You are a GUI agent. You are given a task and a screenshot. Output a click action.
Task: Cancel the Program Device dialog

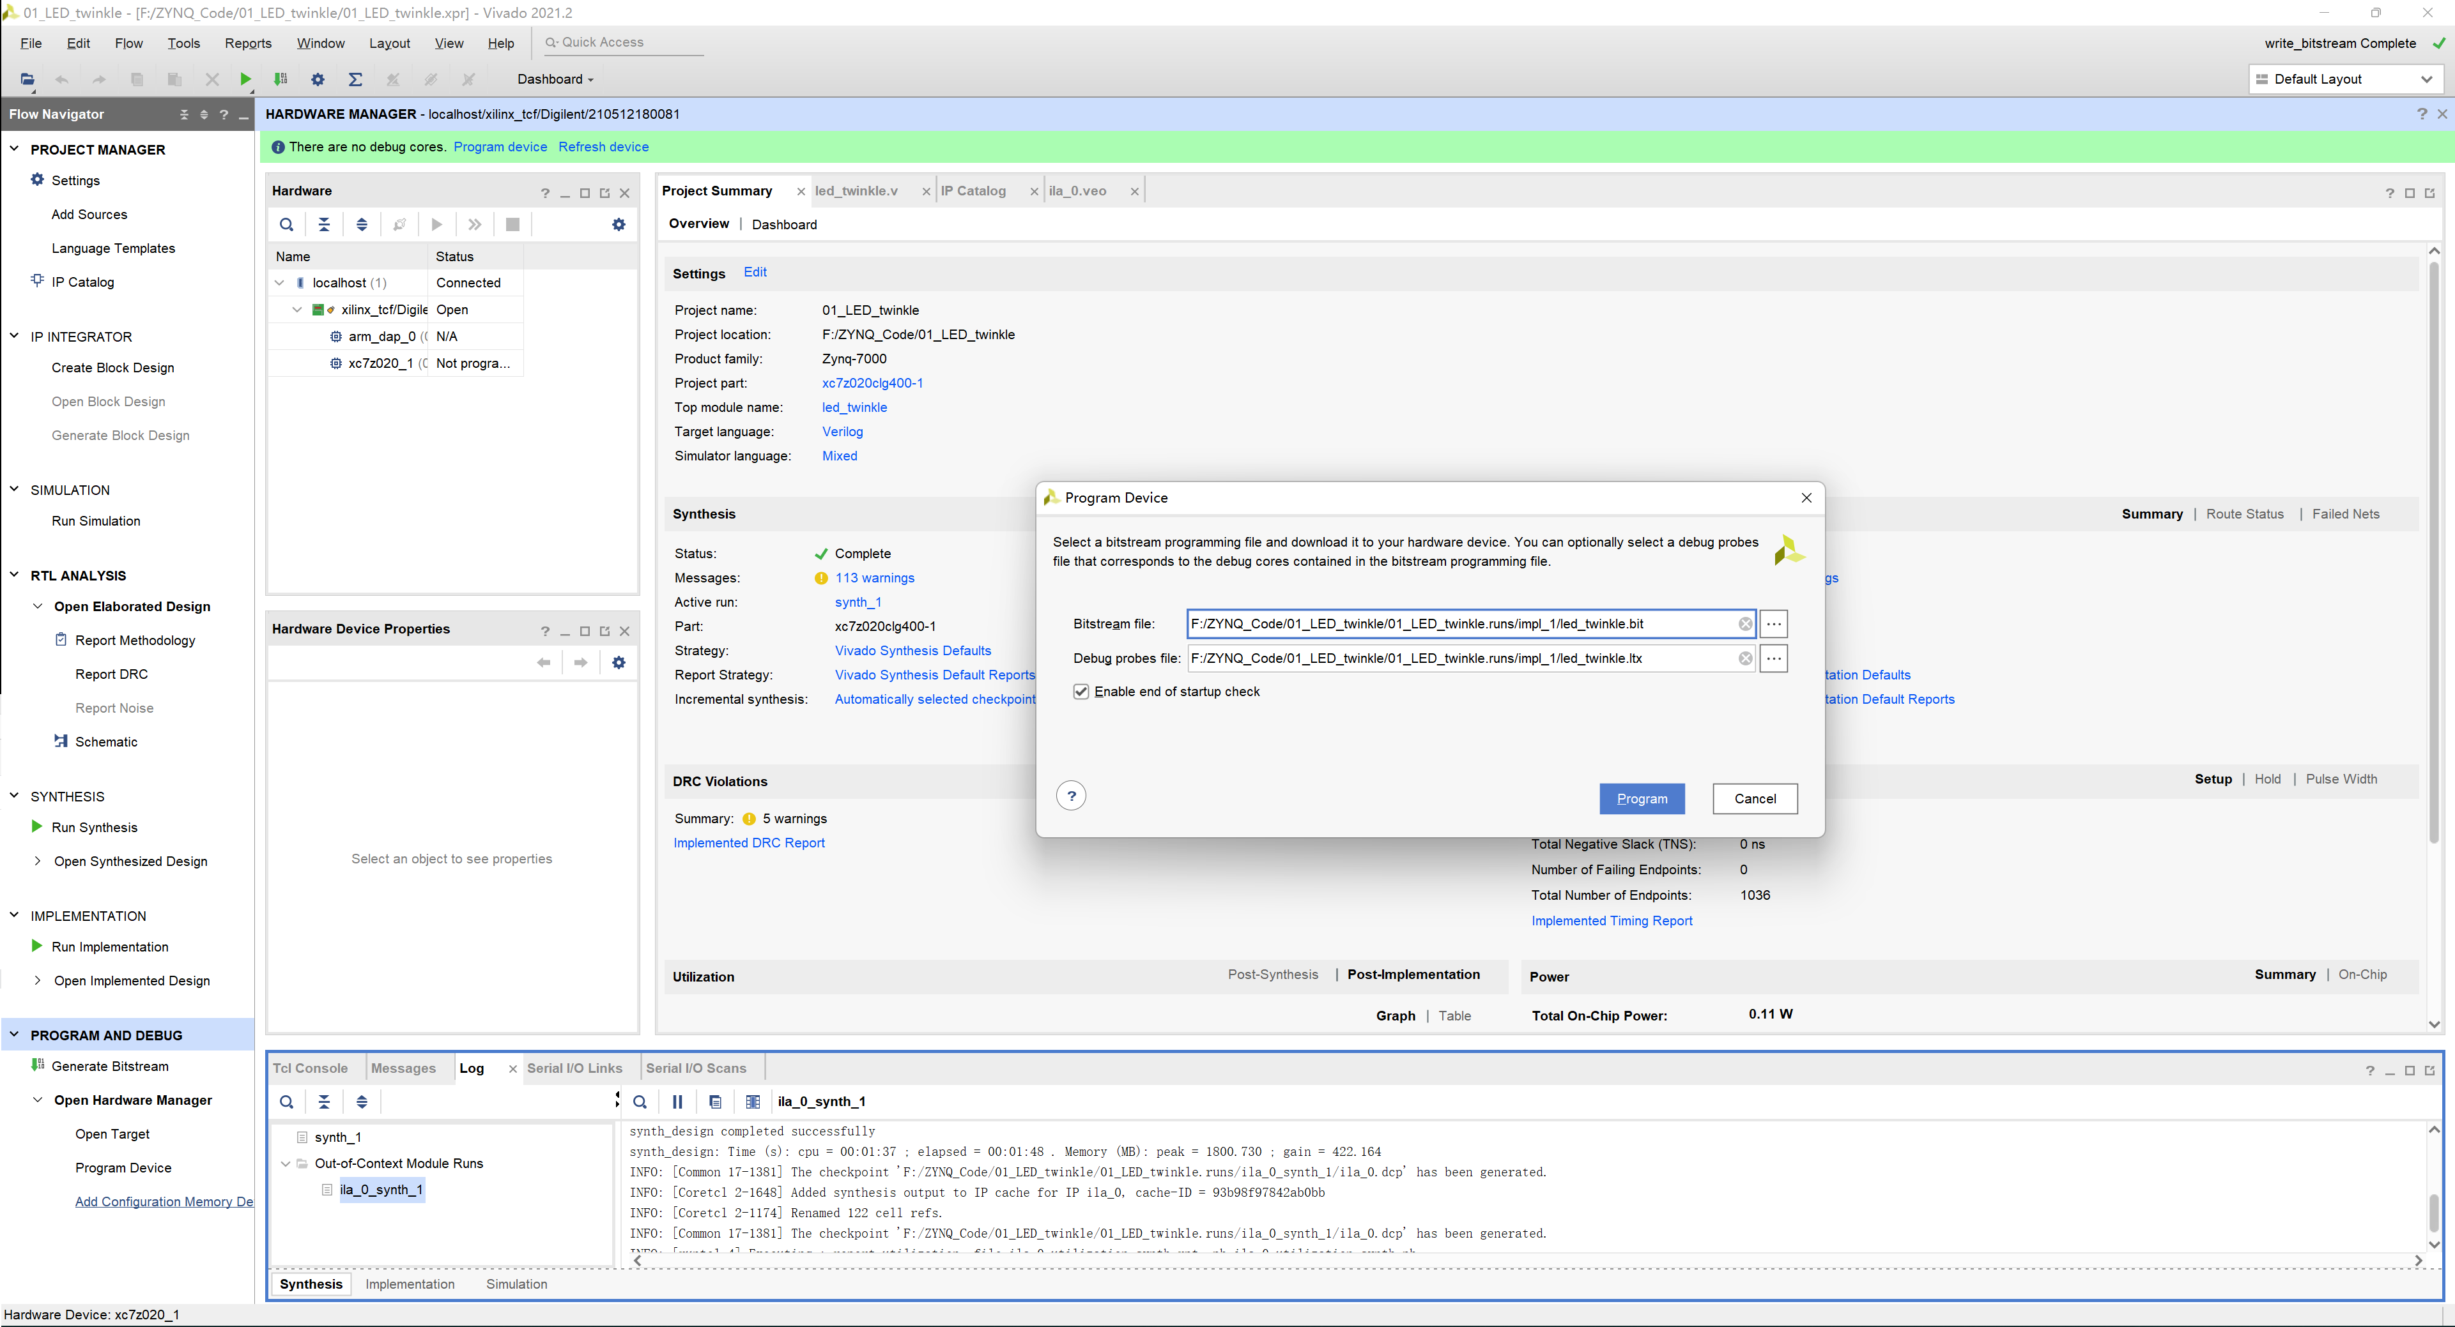pos(1755,798)
